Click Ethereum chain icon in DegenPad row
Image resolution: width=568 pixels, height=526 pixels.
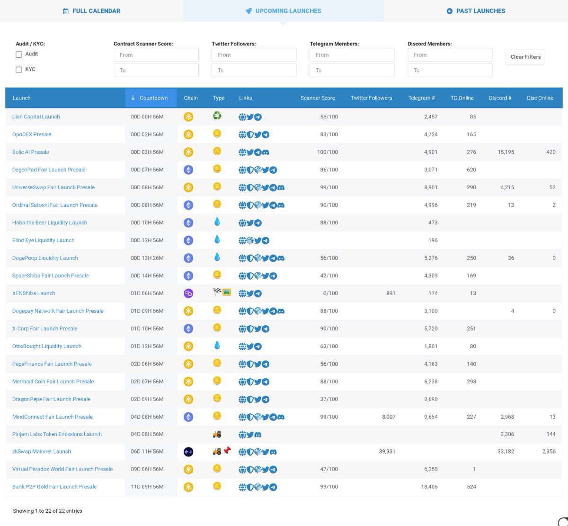pos(188,169)
